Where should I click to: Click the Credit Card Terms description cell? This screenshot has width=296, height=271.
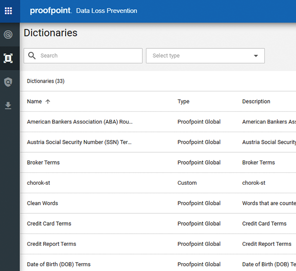pos(264,224)
